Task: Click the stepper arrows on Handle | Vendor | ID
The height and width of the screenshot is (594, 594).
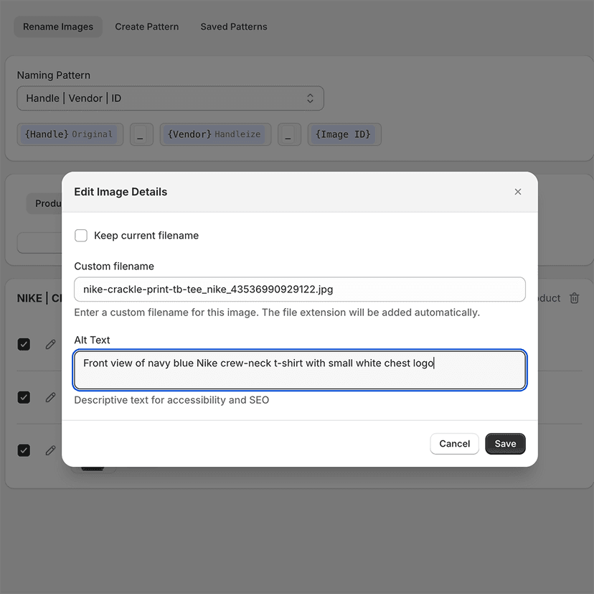Action: click(x=310, y=98)
